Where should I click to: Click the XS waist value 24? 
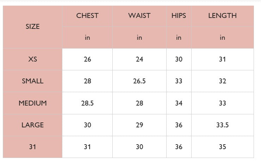[139, 59]
